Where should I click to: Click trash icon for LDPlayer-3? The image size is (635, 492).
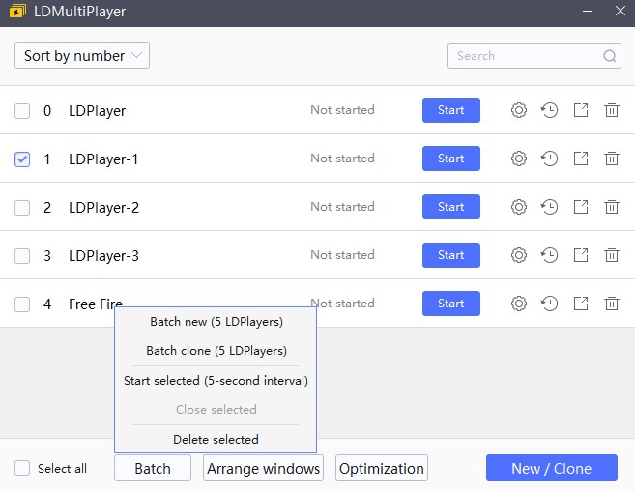click(612, 255)
